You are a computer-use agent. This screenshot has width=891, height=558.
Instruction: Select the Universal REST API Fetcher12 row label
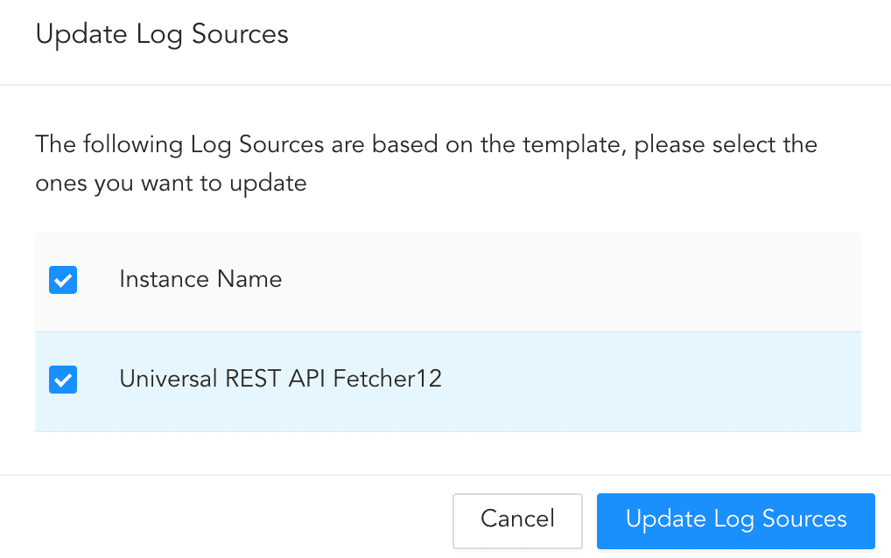coord(280,380)
